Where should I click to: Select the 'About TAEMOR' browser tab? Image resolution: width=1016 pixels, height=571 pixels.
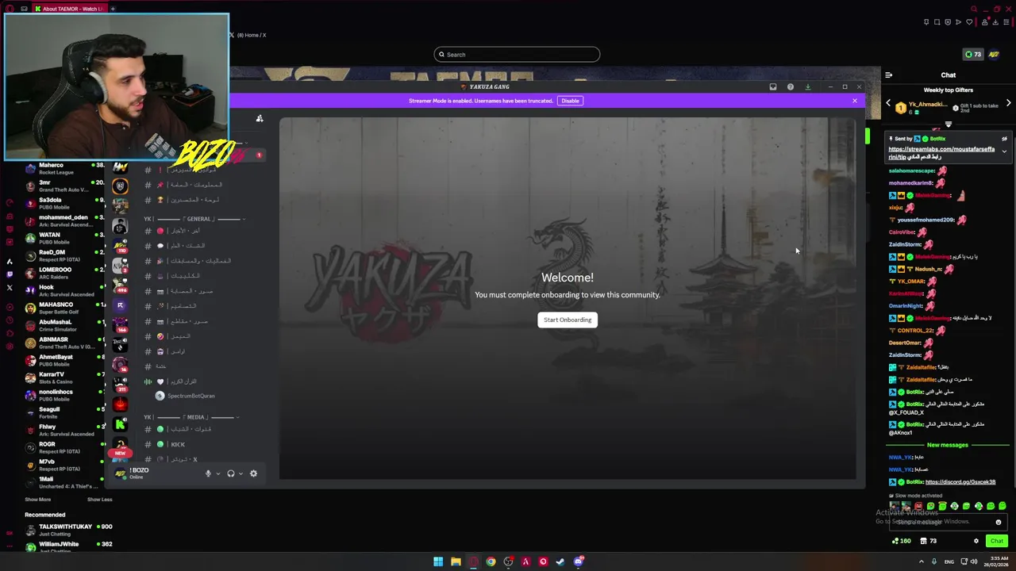coord(70,9)
